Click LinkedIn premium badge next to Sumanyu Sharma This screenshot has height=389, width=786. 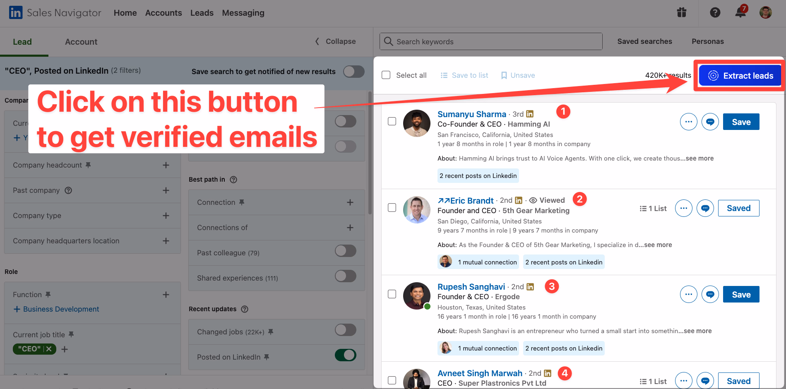click(x=530, y=114)
